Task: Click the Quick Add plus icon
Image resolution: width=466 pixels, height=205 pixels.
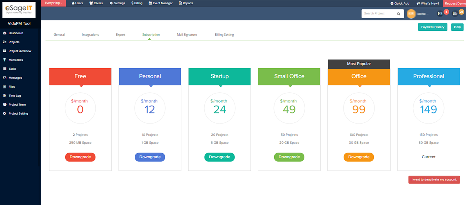Action: pyautogui.click(x=392, y=4)
